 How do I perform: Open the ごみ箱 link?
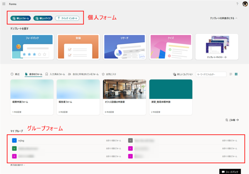[232, 120]
